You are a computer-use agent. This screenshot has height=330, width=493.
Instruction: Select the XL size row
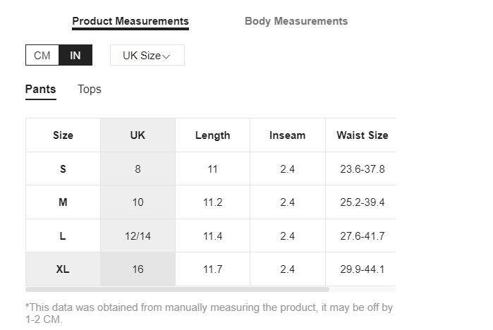coord(211,269)
